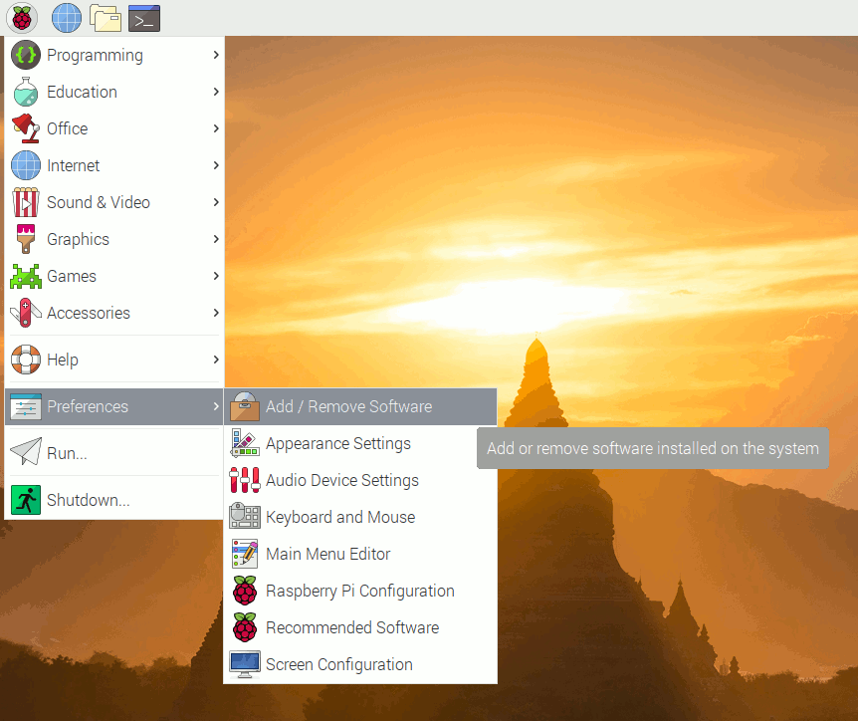This screenshot has width=858, height=721.
Task: Click the Run paper plane icon
Action: point(26,452)
